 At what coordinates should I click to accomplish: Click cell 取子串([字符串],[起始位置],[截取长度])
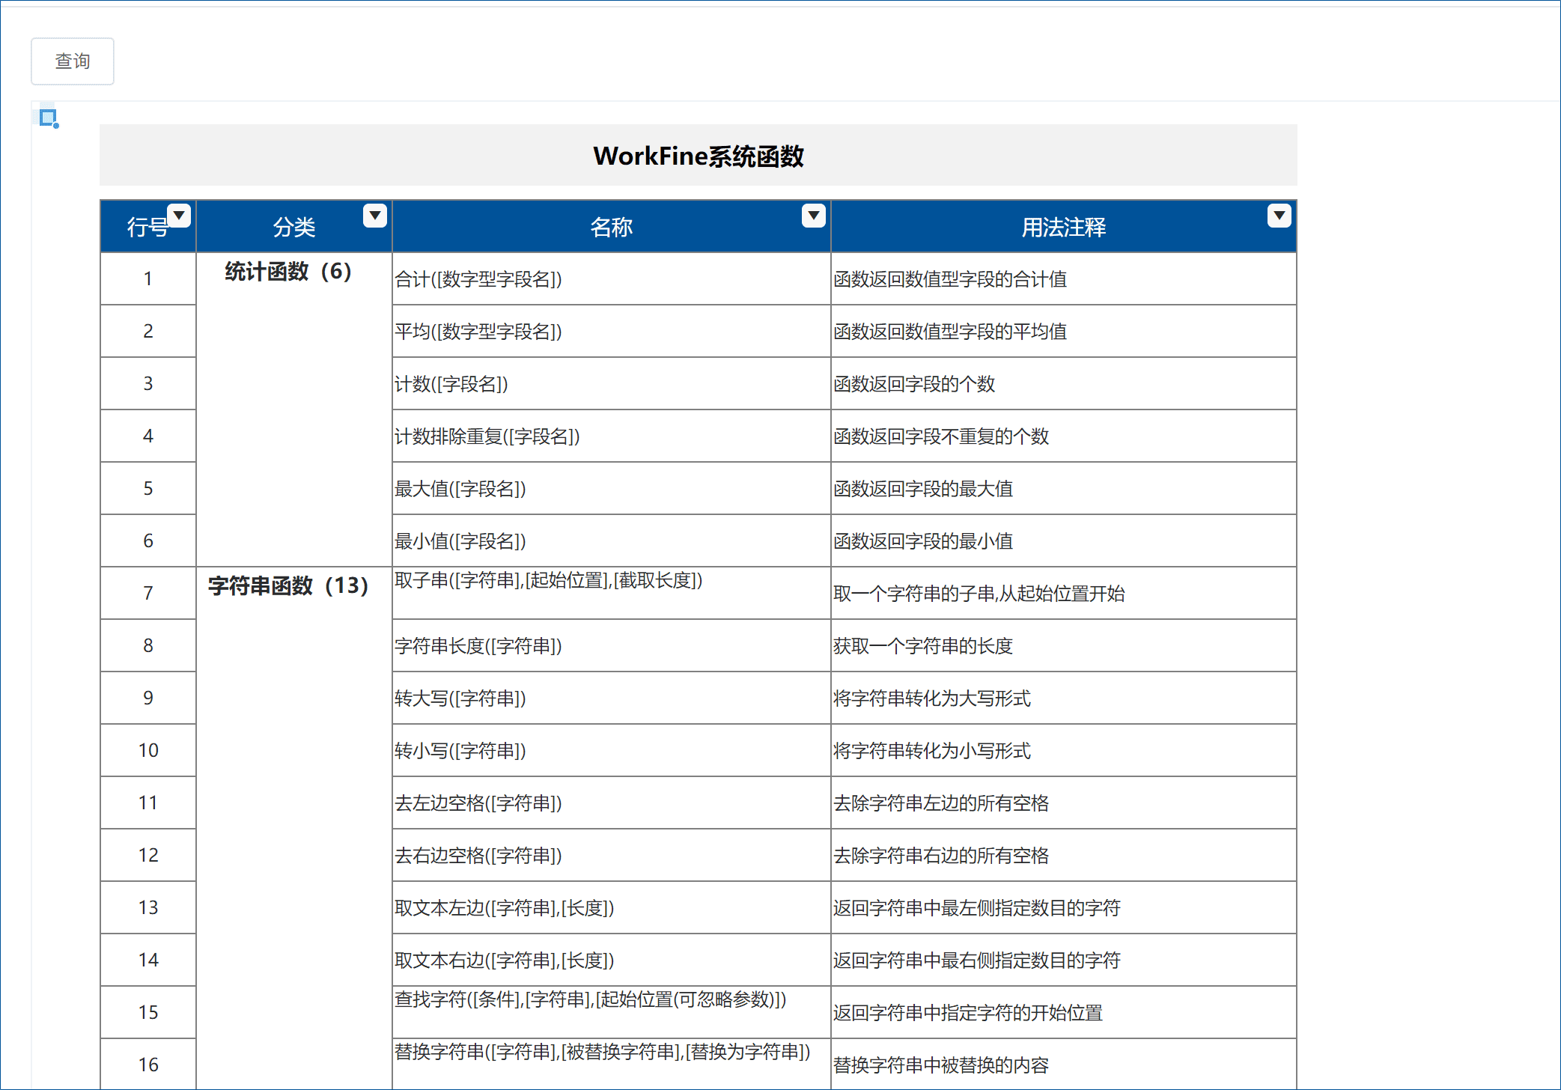612,594
